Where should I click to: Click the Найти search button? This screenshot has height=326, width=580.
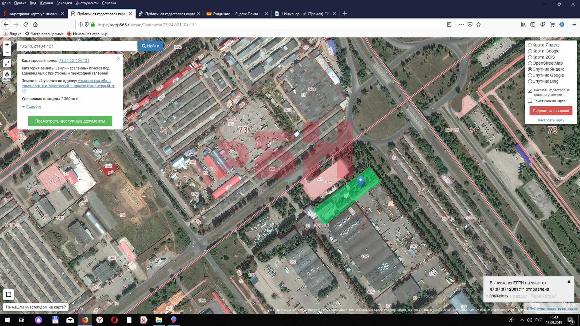tap(151, 46)
